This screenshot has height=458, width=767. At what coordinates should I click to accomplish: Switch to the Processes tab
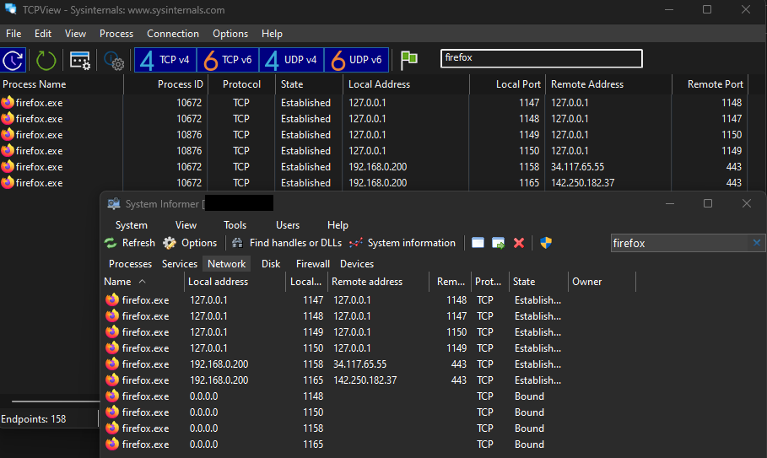tap(131, 264)
